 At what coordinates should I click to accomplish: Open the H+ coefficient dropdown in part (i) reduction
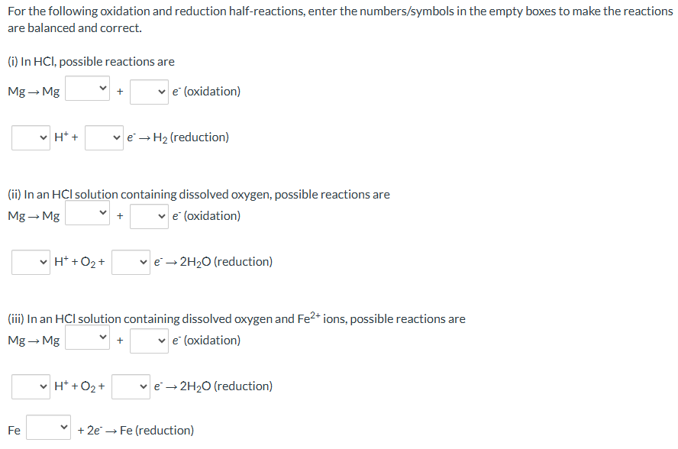tap(31, 137)
